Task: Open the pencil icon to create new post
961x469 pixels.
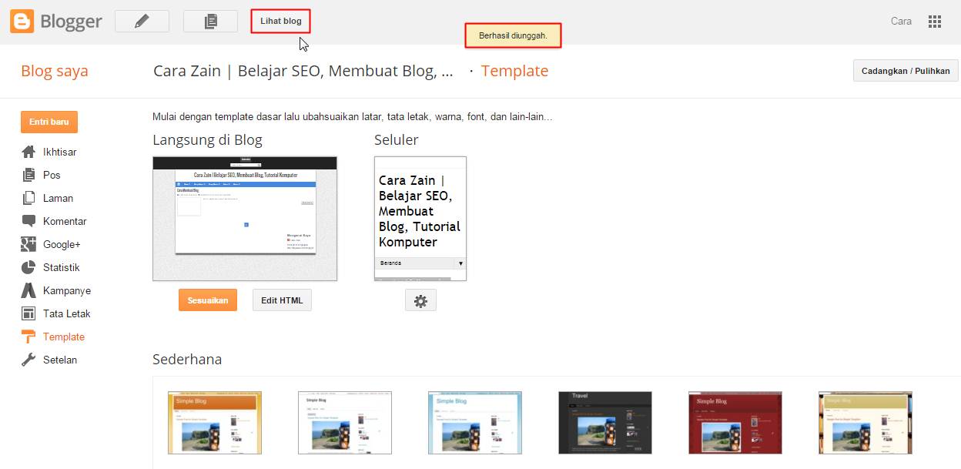Action: (x=142, y=21)
